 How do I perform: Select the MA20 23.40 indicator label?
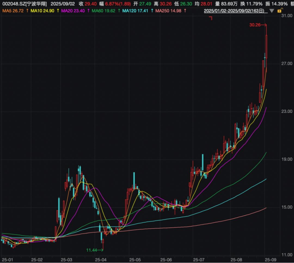(73, 11)
